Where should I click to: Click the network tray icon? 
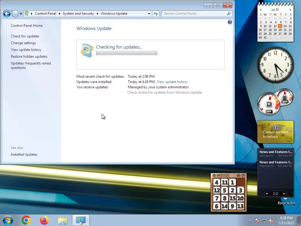pyautogui.click(x=264, y=221)
